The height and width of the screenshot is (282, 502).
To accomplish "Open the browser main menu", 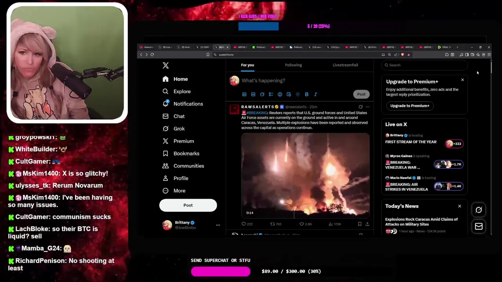I will [489, 55].
